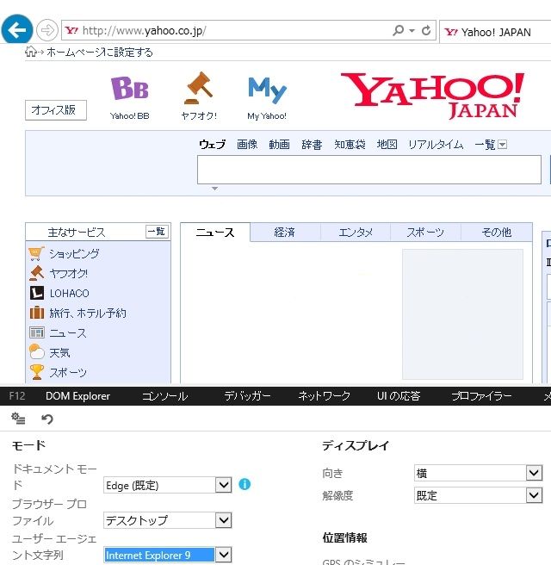Viewport: 551px width, 565px height.
Task: Reset emulation settings with undo arrow
Action: tap(47, 419)
